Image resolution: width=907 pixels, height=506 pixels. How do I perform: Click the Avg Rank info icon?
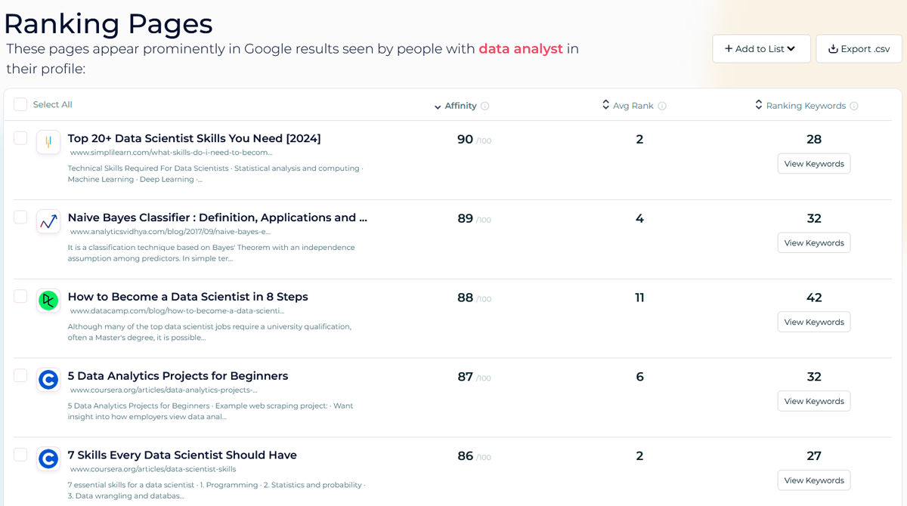663,106
